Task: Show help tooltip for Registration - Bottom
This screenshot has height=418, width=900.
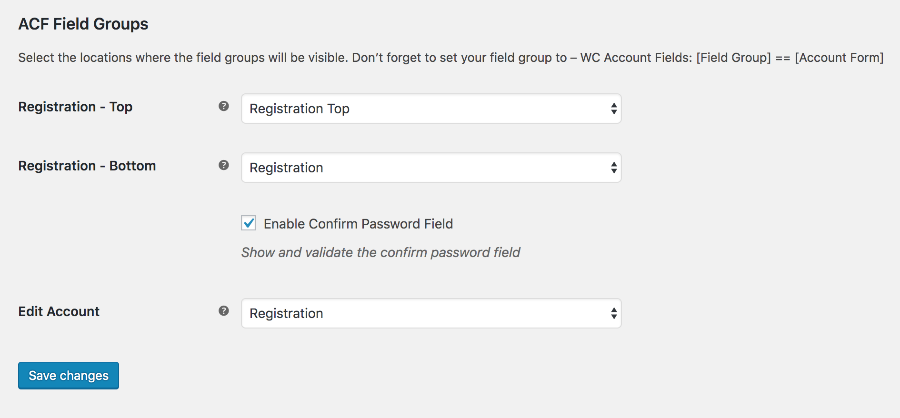Action: click(x=224, y=165)
